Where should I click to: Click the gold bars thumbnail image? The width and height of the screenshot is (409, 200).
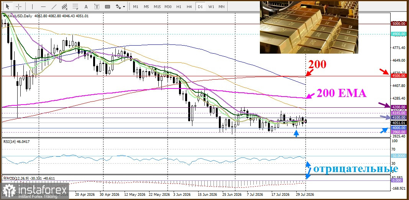(309, 27)
